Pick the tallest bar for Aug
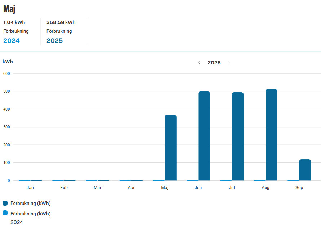321x228 pixels. pyautogui.click(x=271, y=135)
